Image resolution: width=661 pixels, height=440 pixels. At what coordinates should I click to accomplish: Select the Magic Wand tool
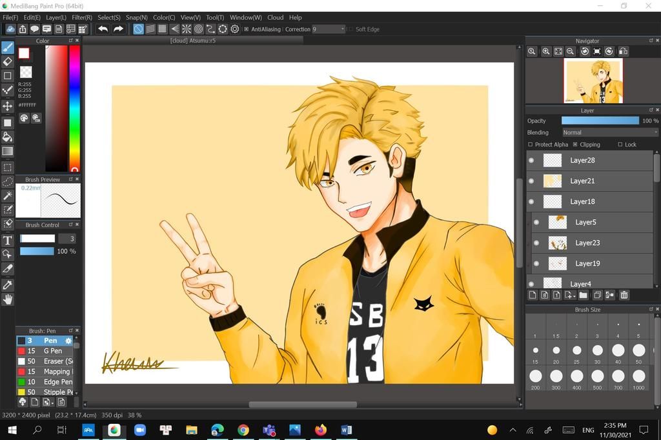[x=8, y=195]
